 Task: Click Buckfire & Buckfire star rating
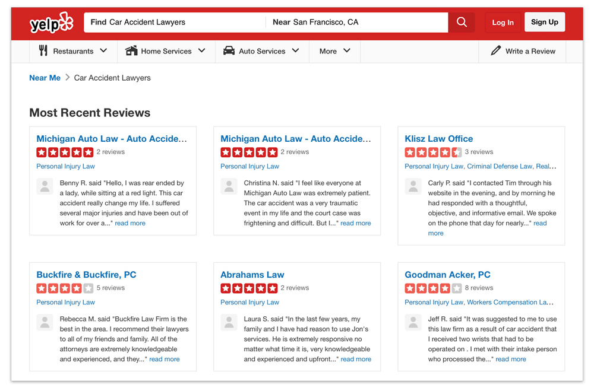tap(65, 288)
